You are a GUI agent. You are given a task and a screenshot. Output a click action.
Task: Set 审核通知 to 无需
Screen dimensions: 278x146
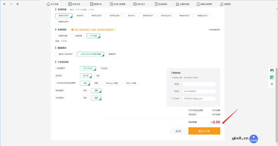click(x=85, y=91)
